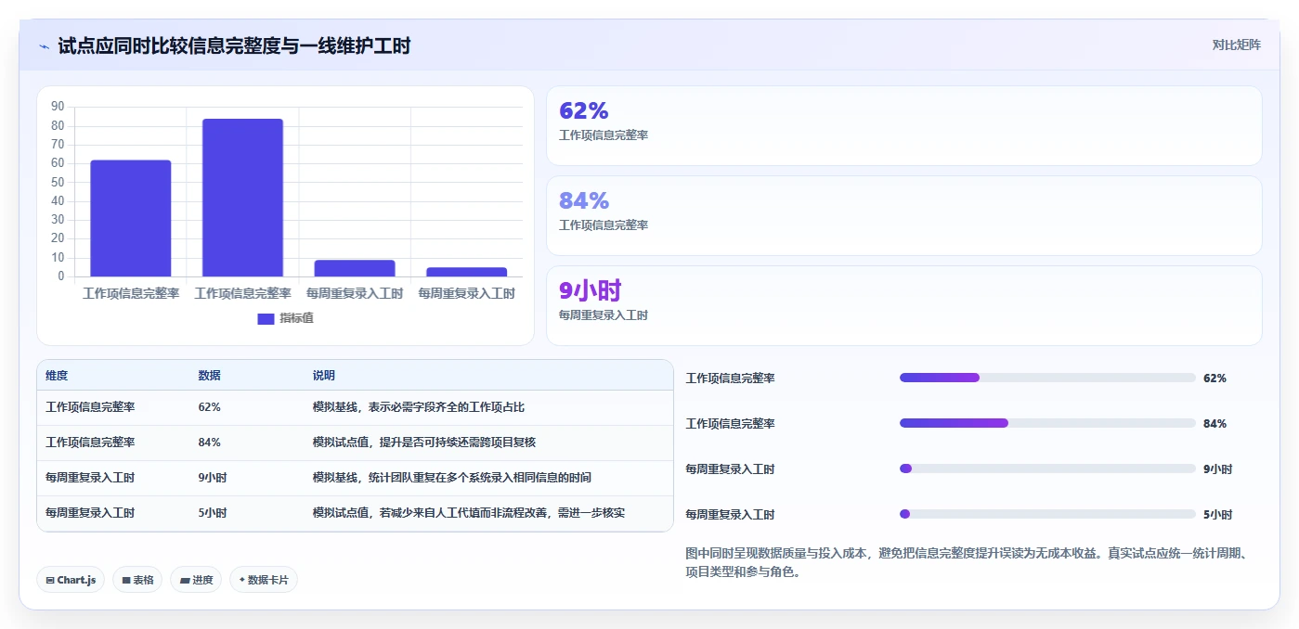
Task: Toggle the 指标值 legend item under the chart
Action: [285, 318]
